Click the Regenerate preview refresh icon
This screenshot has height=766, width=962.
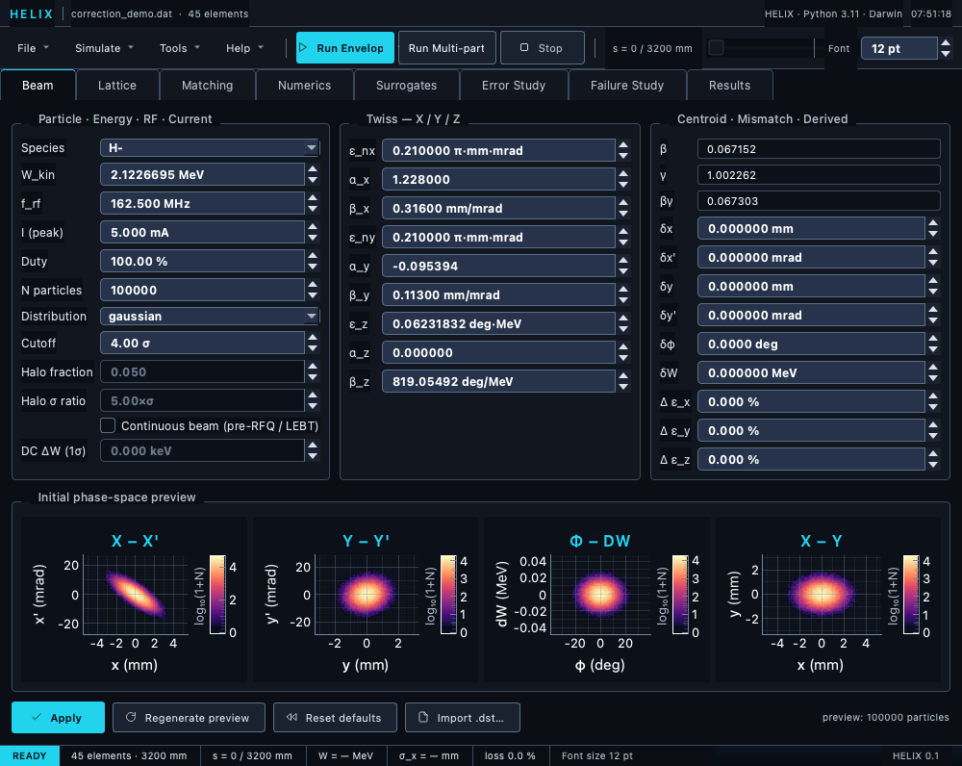click(x=131, y=717)
